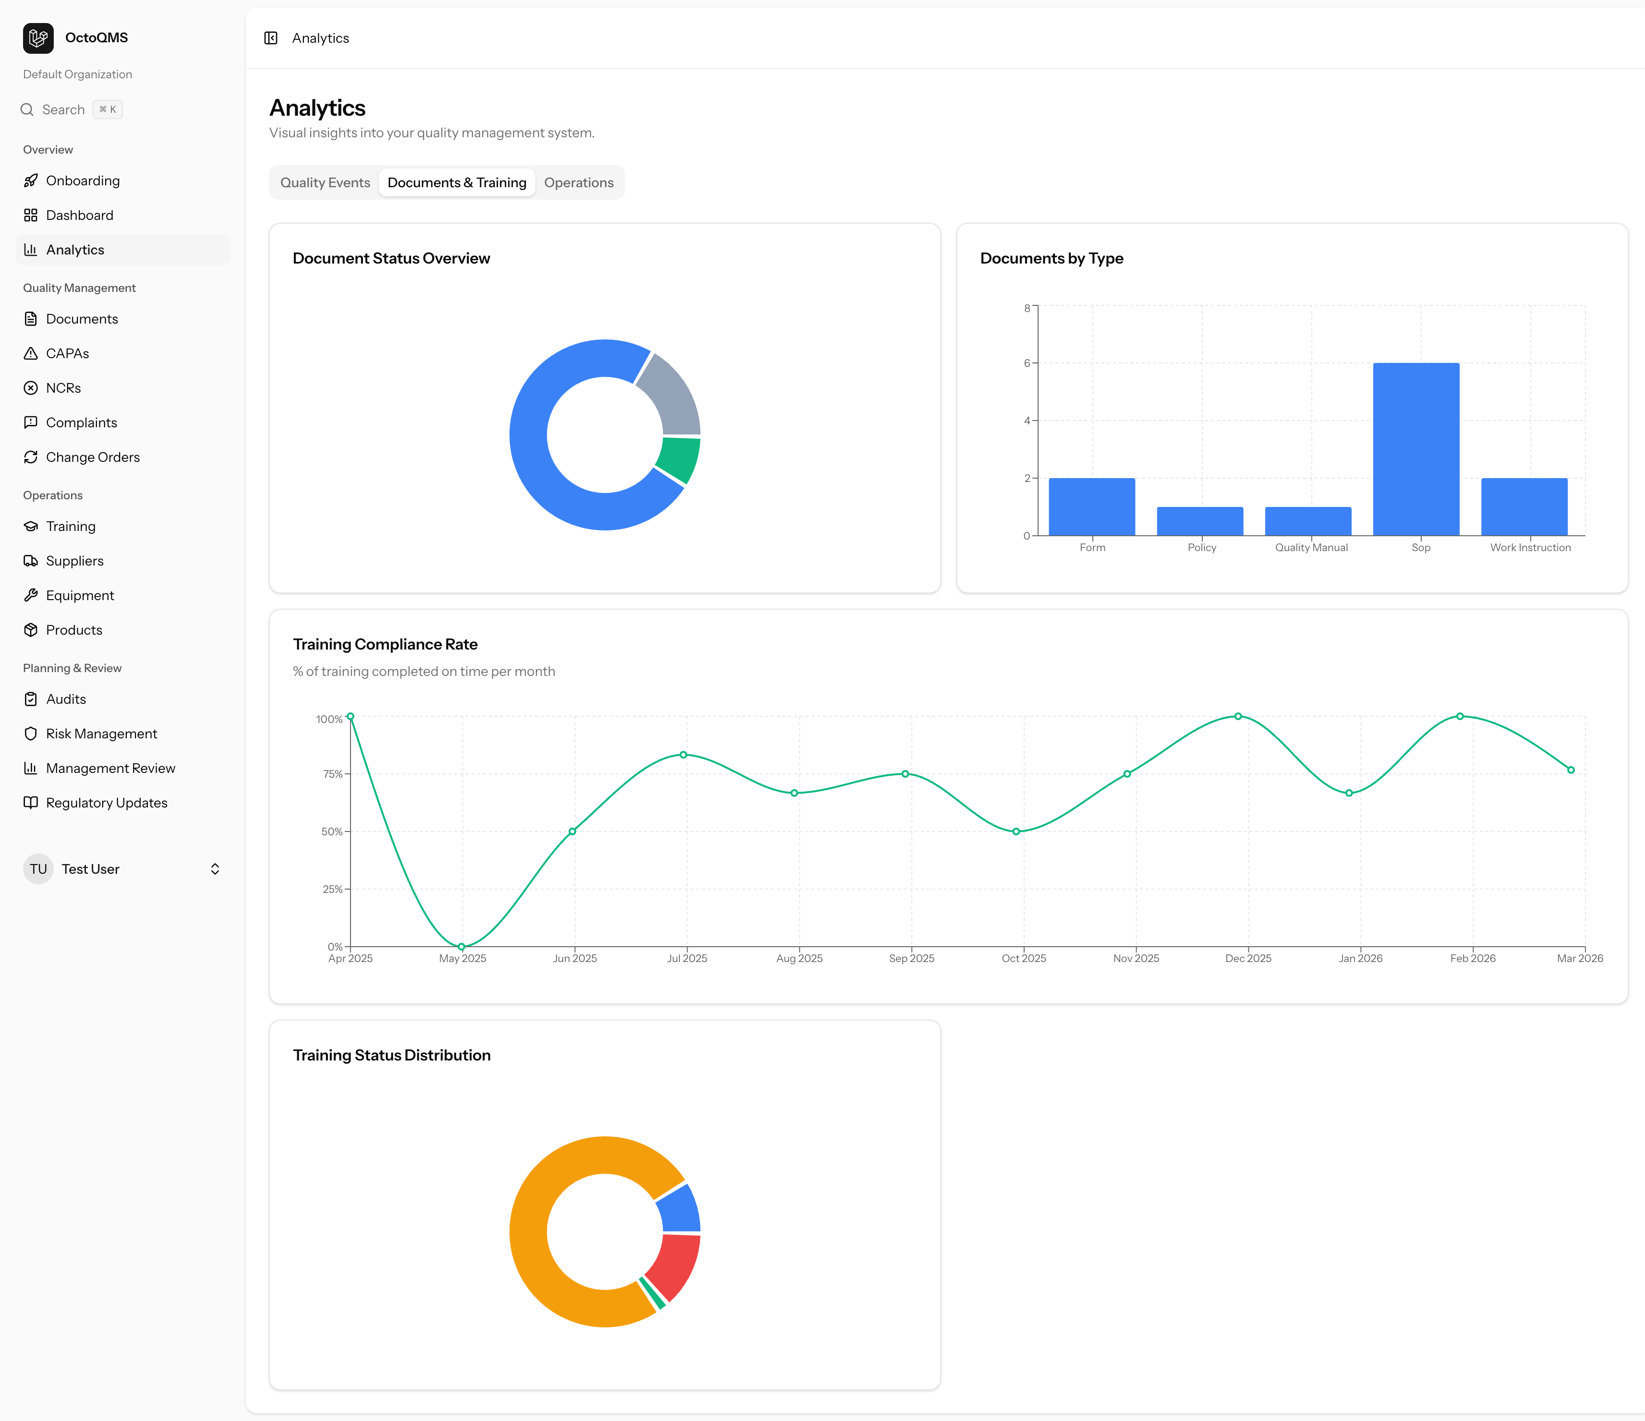Click the OctoQMS logo icon
The image size is (1645, 1421).
pyautogui.click(x=38, y=38)
